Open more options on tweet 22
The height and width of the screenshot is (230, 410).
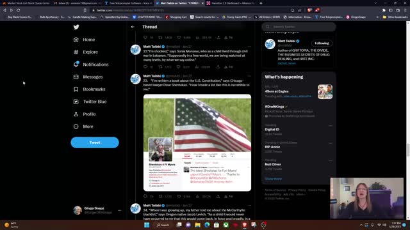[x=249, y=47]
